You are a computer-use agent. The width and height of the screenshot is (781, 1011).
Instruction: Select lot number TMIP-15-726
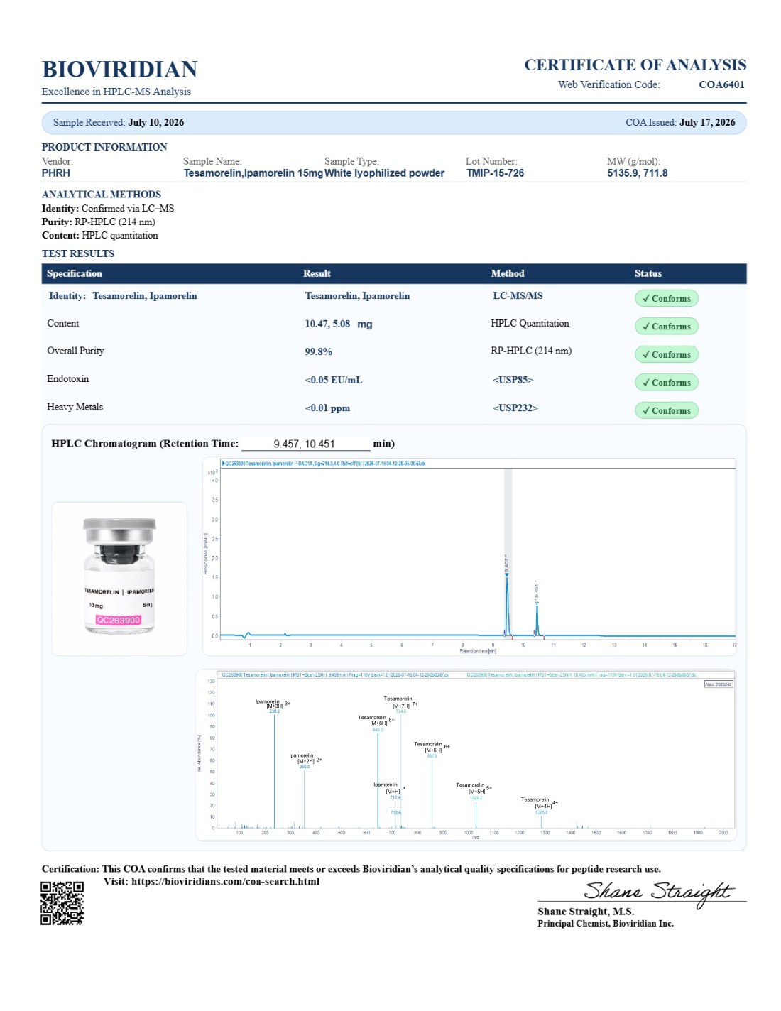pyautogui.click(x=495, y=173)
